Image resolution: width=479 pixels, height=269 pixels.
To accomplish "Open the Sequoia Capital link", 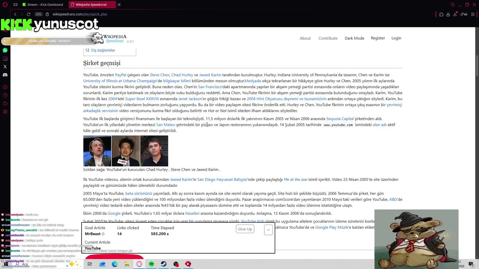I will tap(340, 119).
